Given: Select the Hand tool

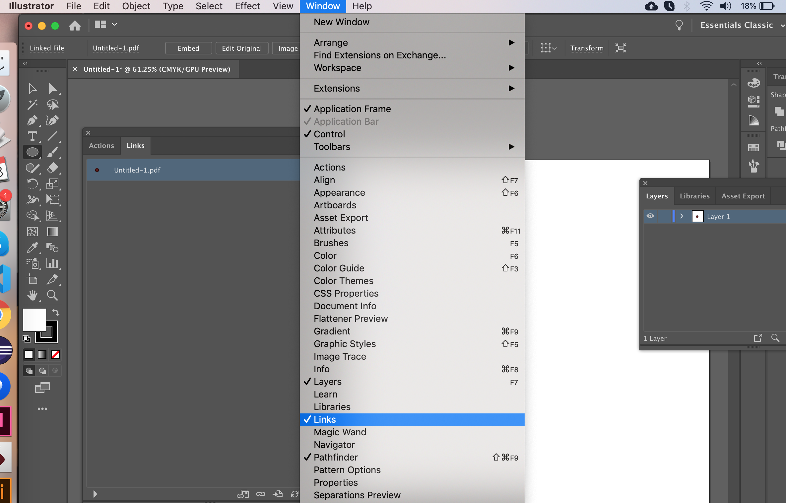Looking at the screenshot, I should click(32, 296).
